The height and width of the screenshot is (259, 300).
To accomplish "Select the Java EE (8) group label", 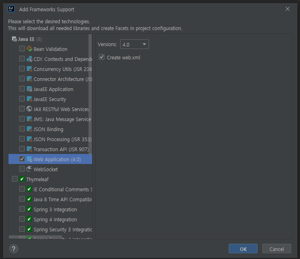I will coord(30,39).
